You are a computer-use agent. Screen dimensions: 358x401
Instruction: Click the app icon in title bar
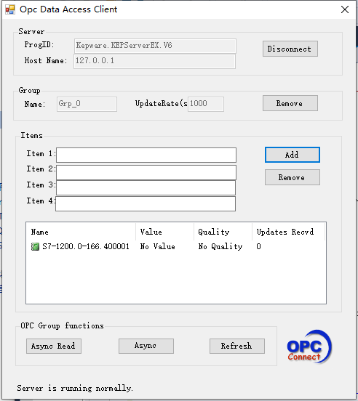(x=10, y=9)
